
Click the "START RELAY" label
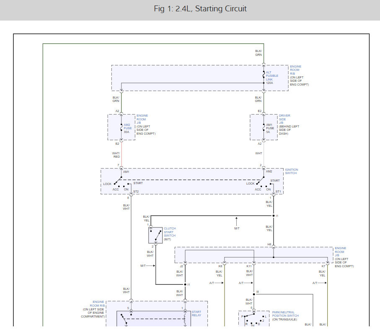[196, 314]
